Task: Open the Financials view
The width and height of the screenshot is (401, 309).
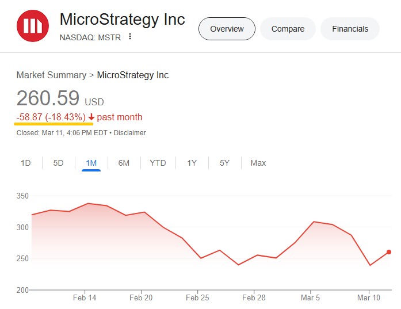Action: (x=350, y=29)
